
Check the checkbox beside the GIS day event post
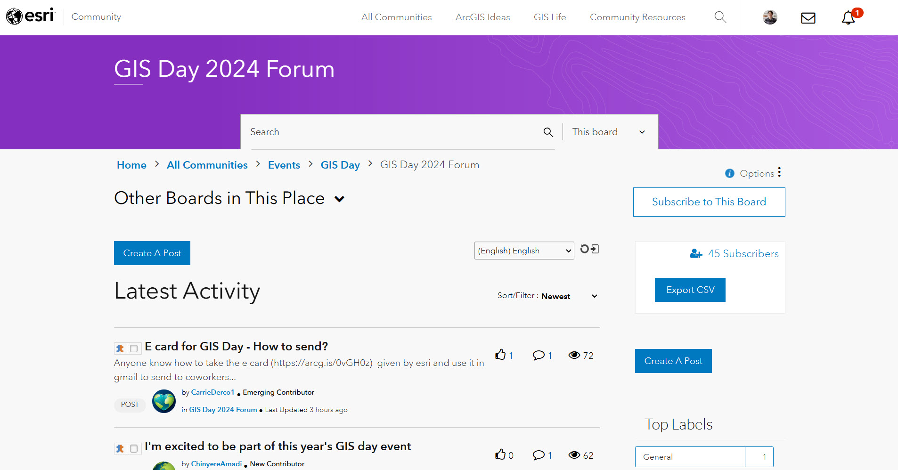tap(135, 448)
